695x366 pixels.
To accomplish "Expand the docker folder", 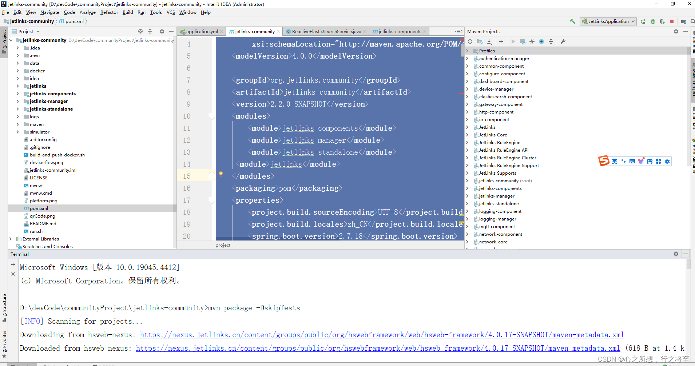I will (17, 71).
